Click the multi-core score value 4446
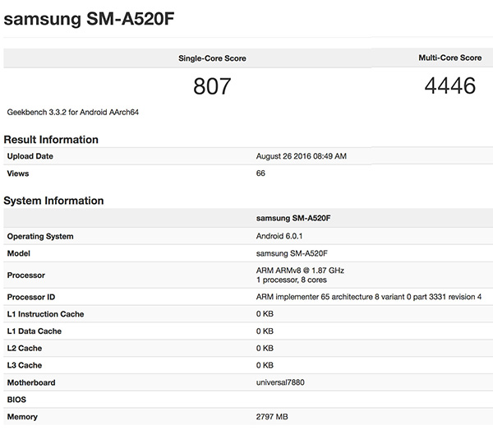The height and width of the screenshot is (435, 493). click(449, 86)
